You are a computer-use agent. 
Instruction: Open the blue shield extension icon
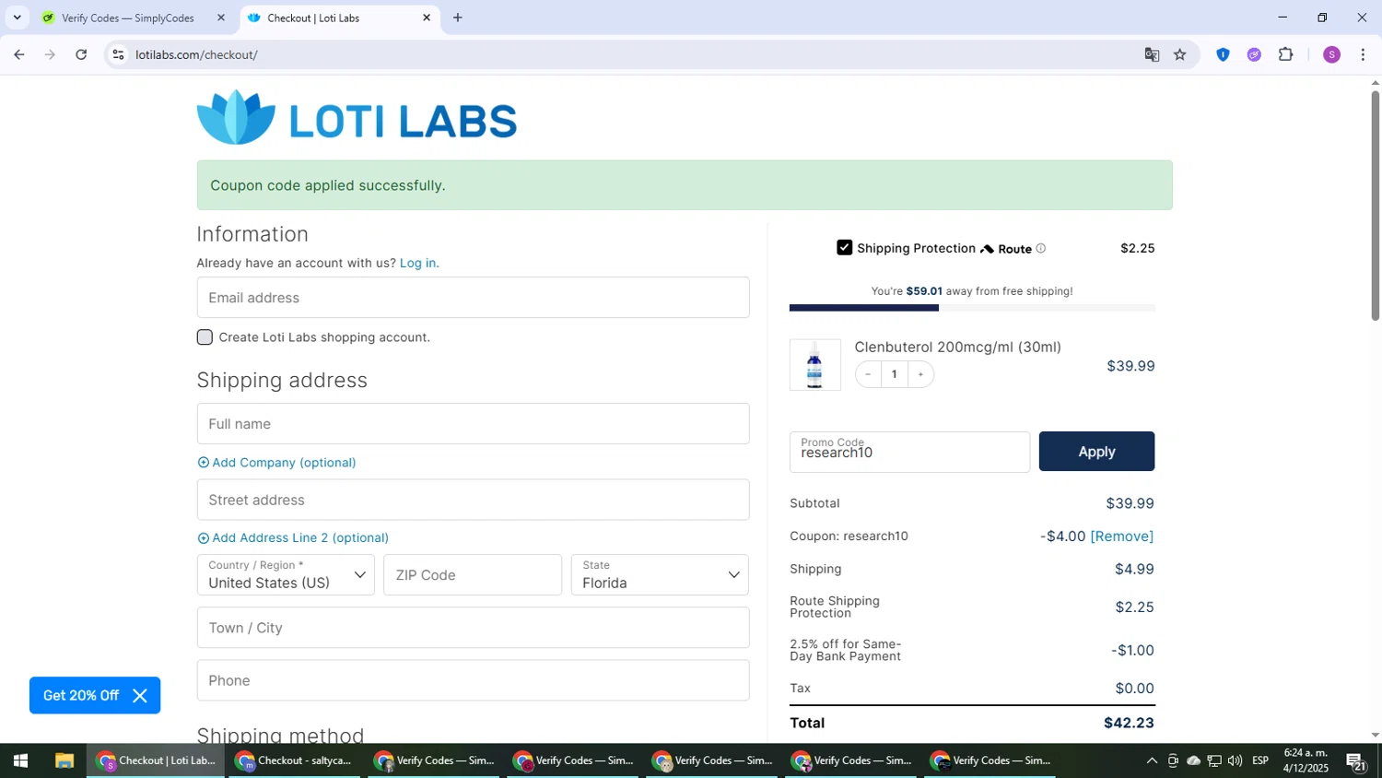1223,54
